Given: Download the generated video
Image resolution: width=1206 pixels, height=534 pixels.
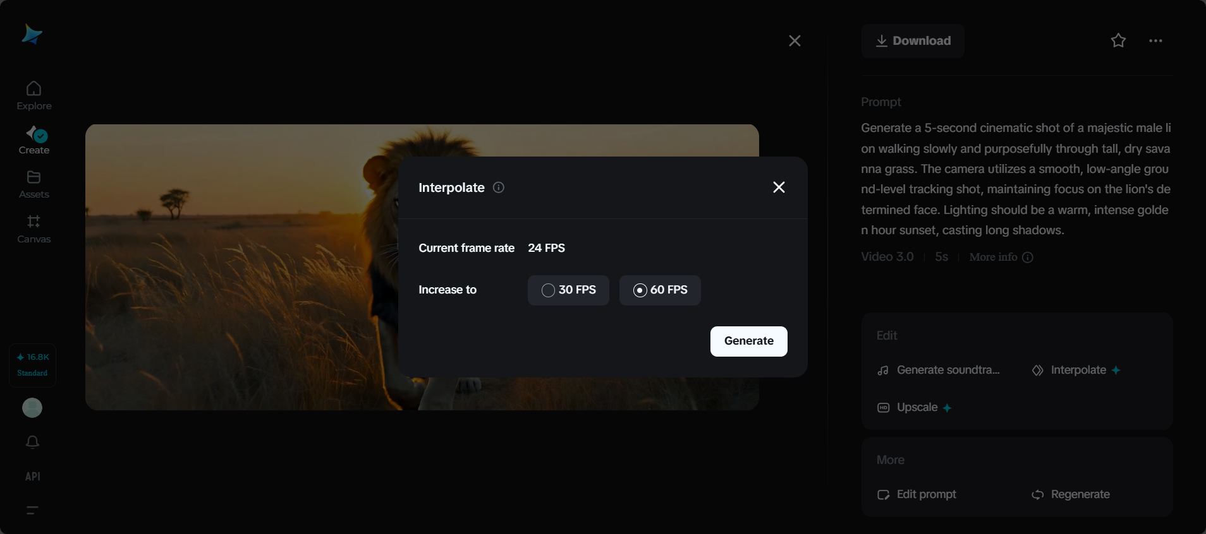Looking at the screenshot, I should click(x=912, y=41).
